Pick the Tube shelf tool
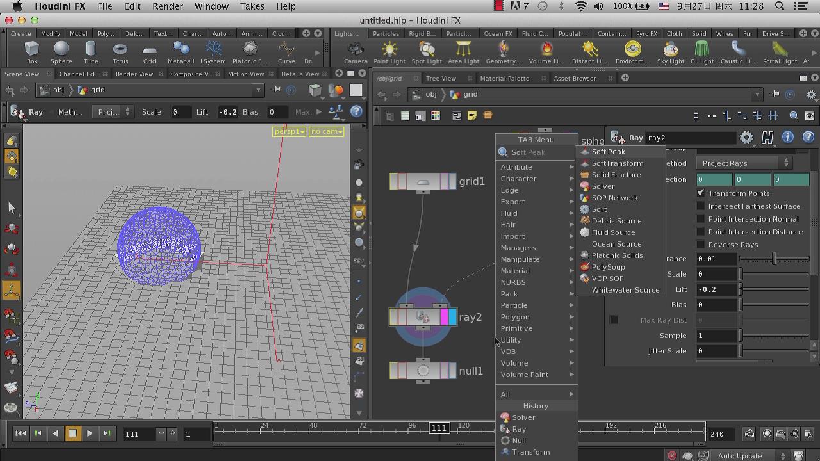 pos(90,53)
